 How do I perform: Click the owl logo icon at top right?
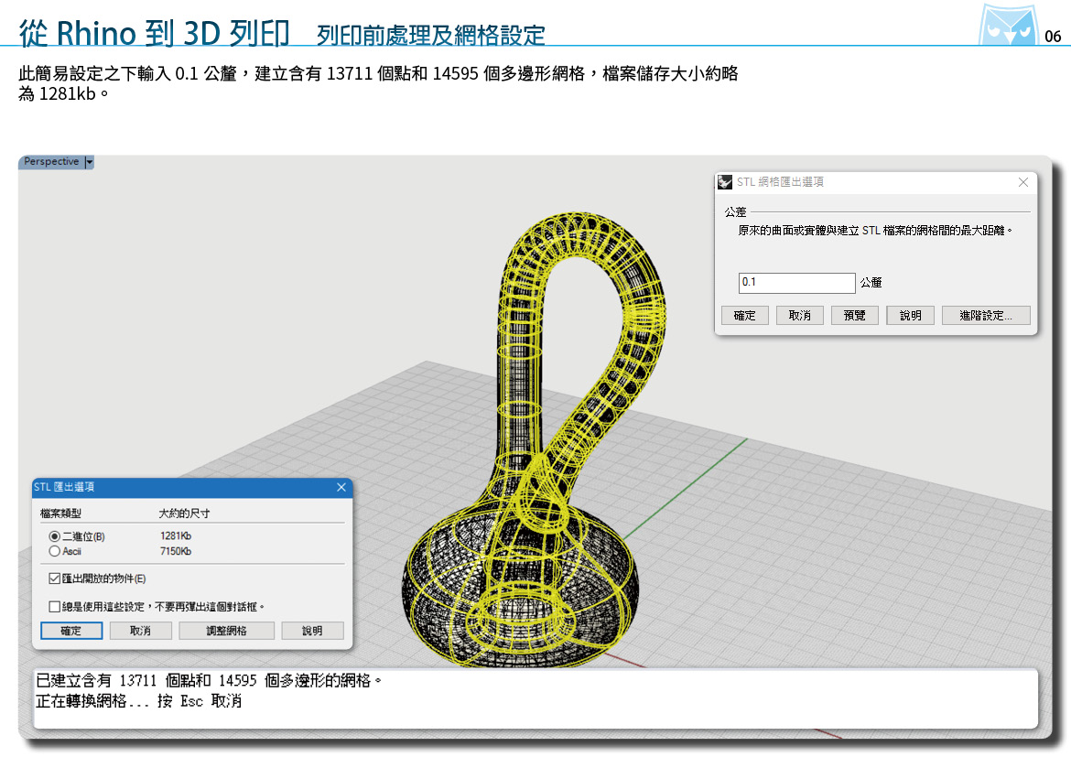(x=1008, y=26)
